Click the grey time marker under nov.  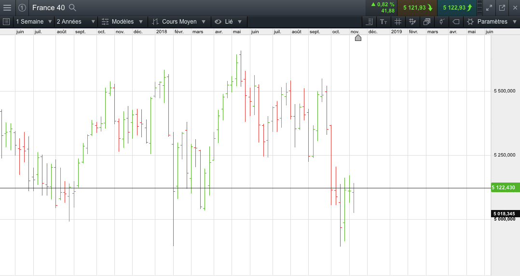pyautogui.click(x=358, y=38)
